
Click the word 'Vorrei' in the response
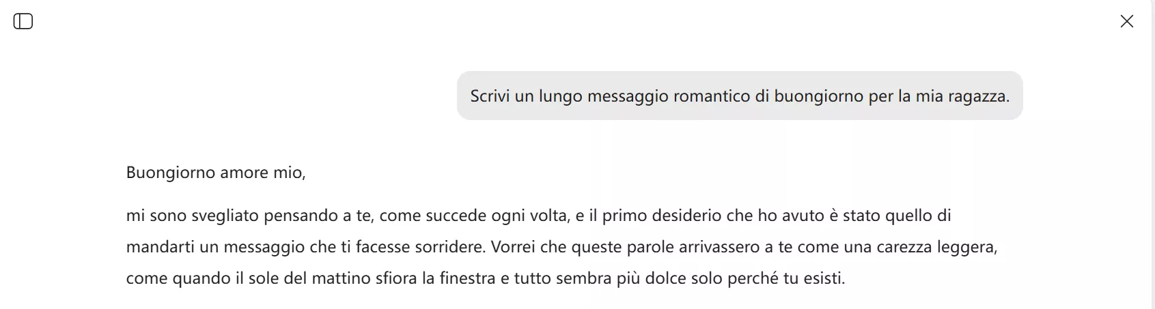coord(512,247)
